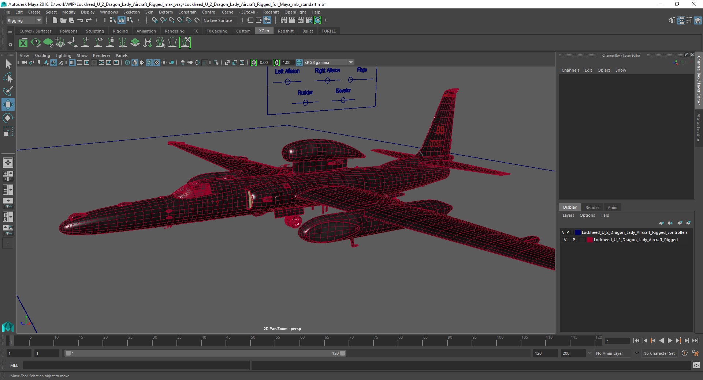Image resolution: width=703 pixels, height=380 pixels.
Task: Click the auto keyframe toggle icon
Action: pos(685,353)
